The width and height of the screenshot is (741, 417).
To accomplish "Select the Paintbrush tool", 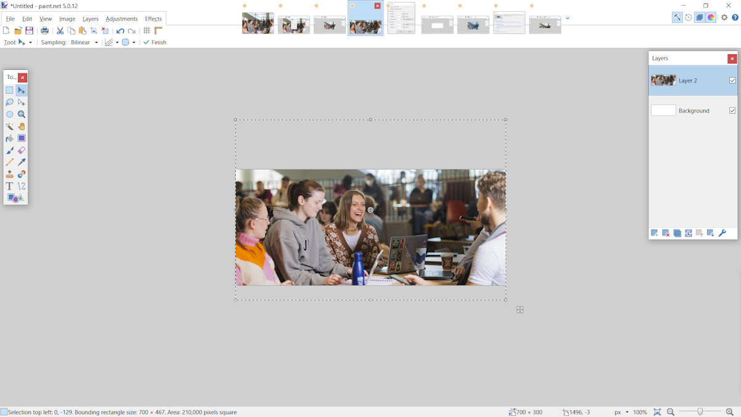I will [9, 150].
